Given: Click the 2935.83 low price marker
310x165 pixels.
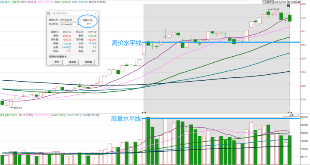Looking at the screenshot, I should coord(17,107).
